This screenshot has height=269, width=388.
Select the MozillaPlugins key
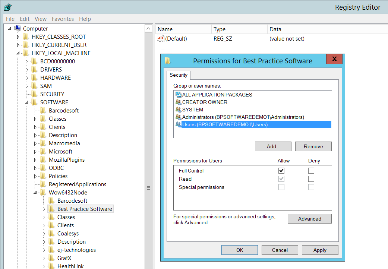click(x=67, y=160)
